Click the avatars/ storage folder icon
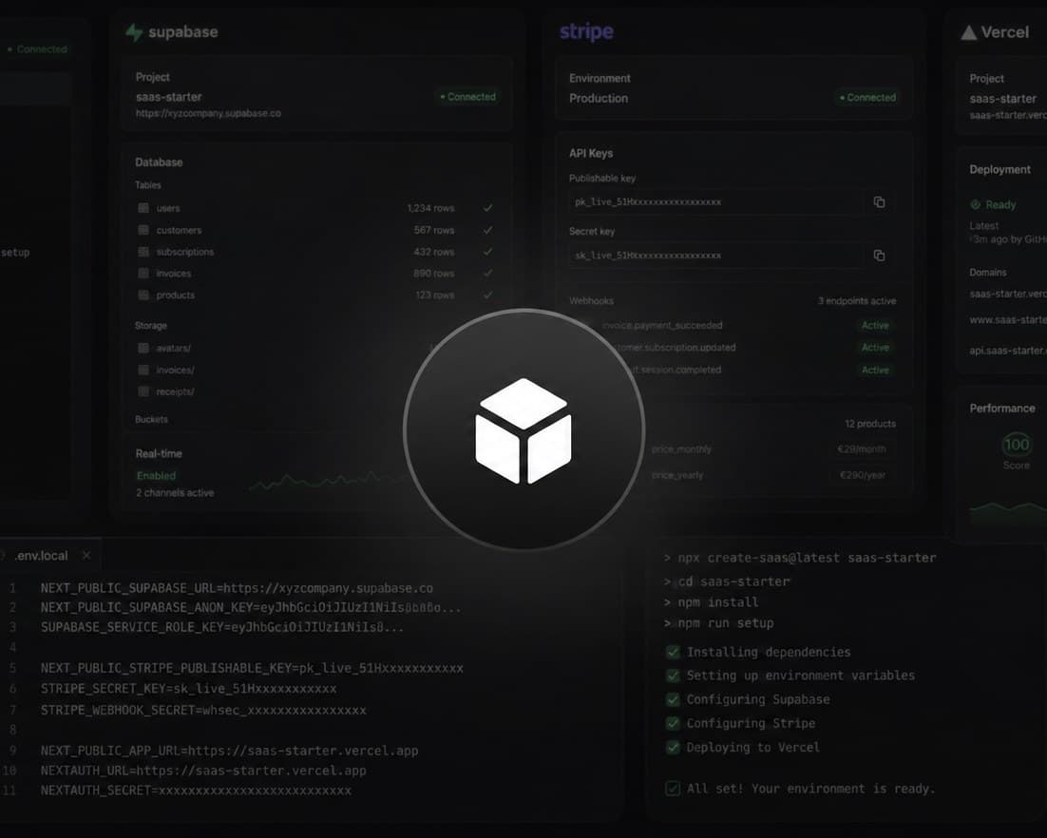The height and width of the screenshot is (838, 1047). (x=143, y=348)
